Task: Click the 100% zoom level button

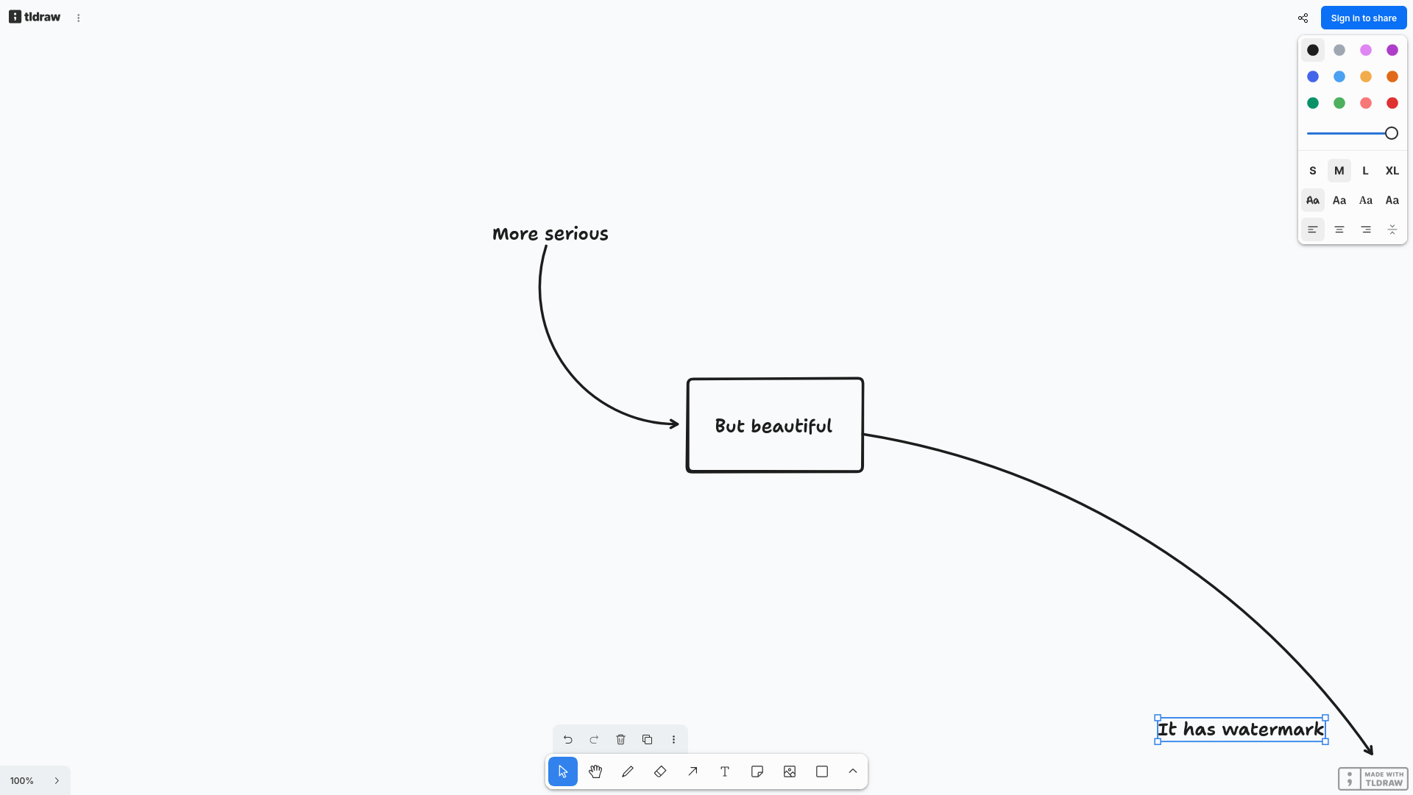Action: [x=22, y=781]
